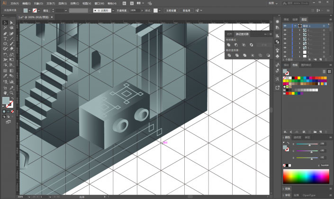Click Unite in Pathfinder shape modes
Viewport: 334px width, 199px height.
click(x=228, y=45)
